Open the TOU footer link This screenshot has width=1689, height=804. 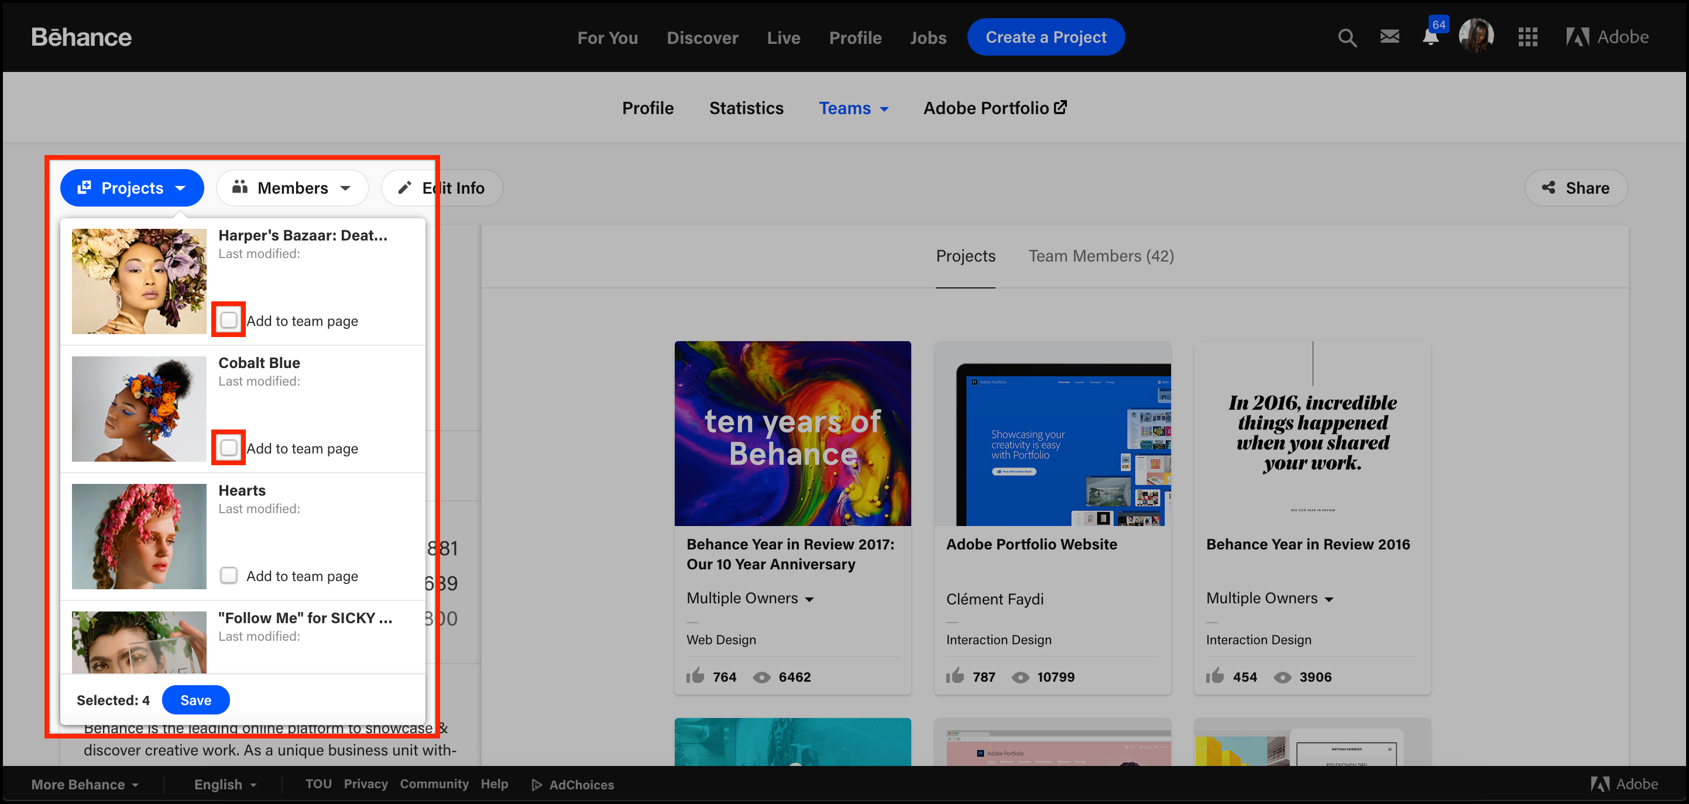pyautogui.click(x=318, y=784)
